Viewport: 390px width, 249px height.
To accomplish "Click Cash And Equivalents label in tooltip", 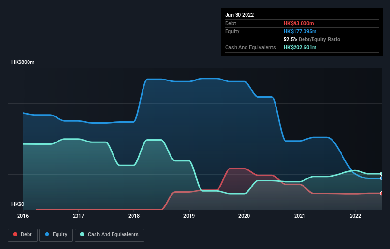I will pos(250,47).
